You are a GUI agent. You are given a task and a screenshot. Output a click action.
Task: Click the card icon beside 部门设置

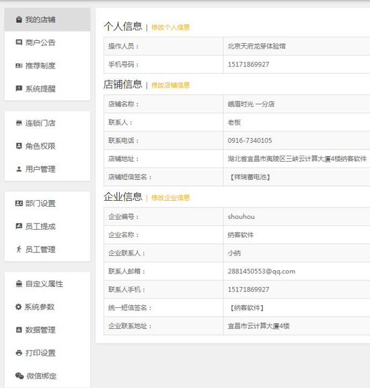click(x=19, y=203)
